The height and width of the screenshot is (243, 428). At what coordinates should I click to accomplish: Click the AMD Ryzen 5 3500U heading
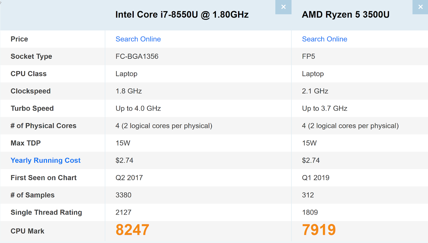coord(346,15)
